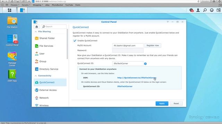222x124 pixels.
Task: Open the PhotoBucket bookmark
Action: [x=57, y=5]
